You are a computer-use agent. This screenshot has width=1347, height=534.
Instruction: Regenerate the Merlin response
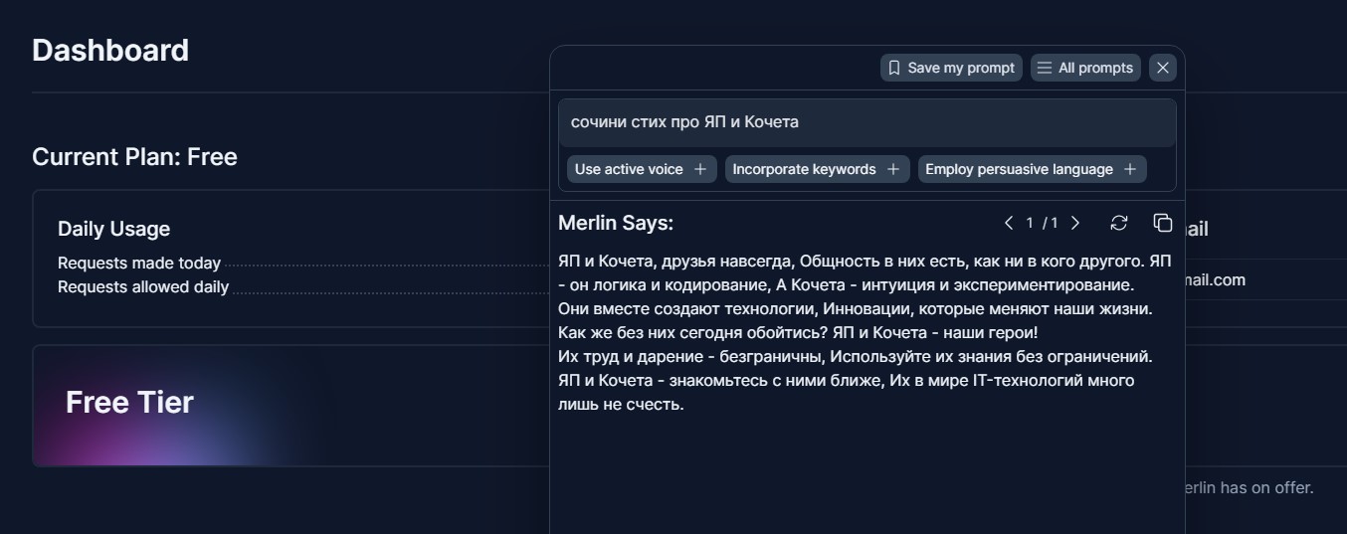(1119, 223)
